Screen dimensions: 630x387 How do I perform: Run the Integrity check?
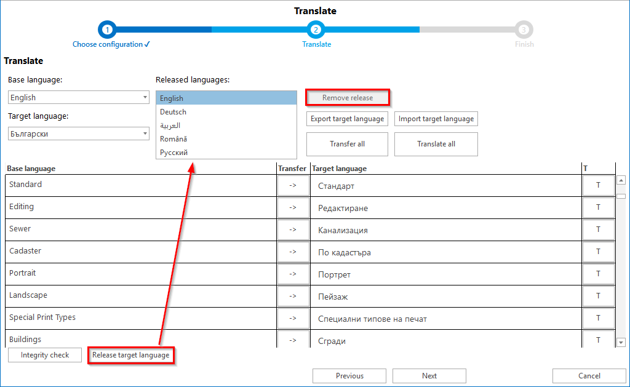click(44, 355)
